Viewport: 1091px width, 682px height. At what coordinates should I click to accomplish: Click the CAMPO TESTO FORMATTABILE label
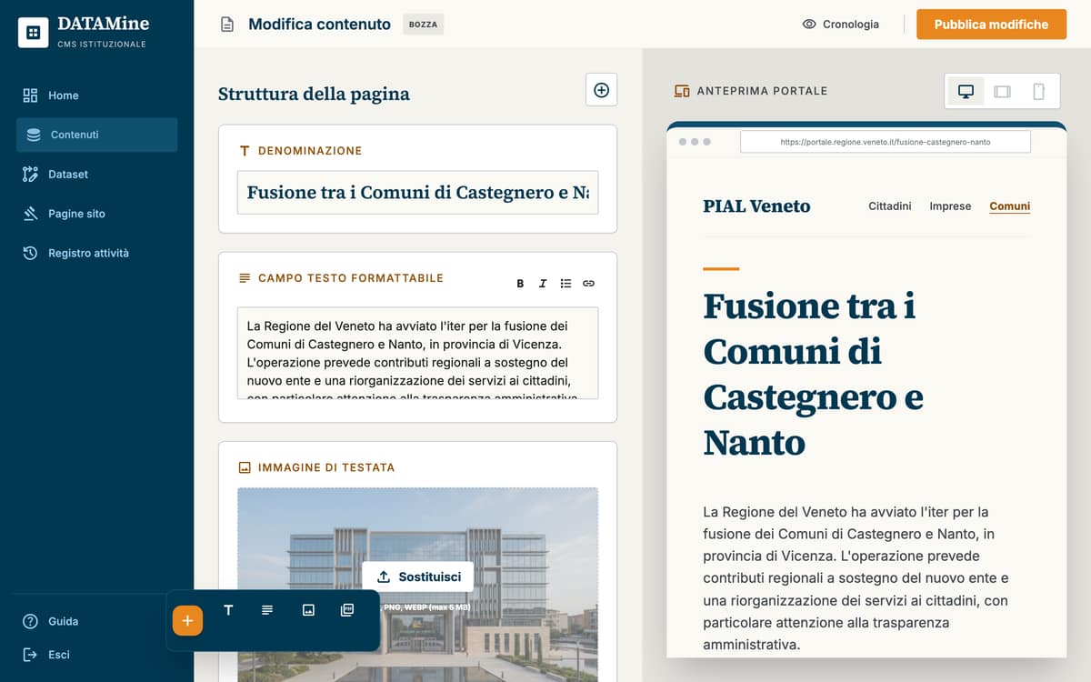click(x=351, y=278)
